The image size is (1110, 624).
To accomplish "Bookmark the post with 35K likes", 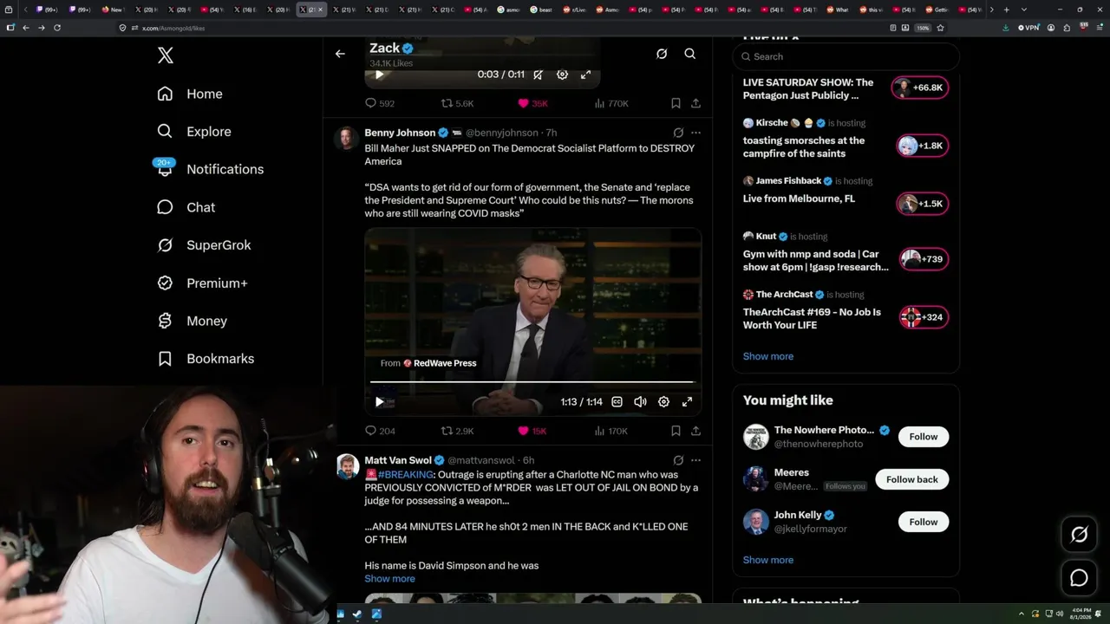I will (676, 103).
